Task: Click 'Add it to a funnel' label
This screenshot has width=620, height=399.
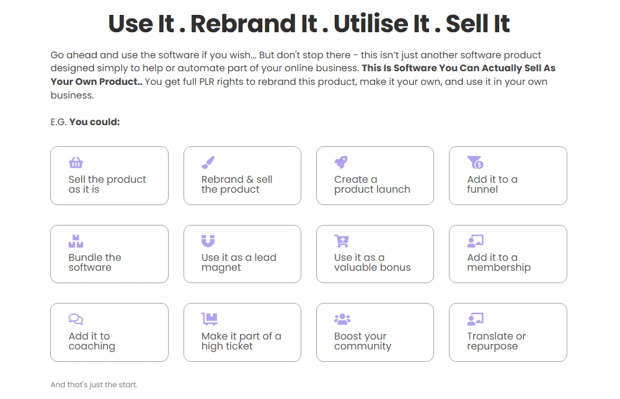Action: (492, 185)
